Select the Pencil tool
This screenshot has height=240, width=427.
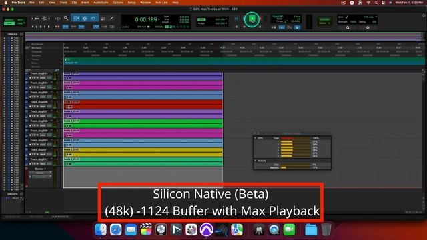click(x=112, y=19)
